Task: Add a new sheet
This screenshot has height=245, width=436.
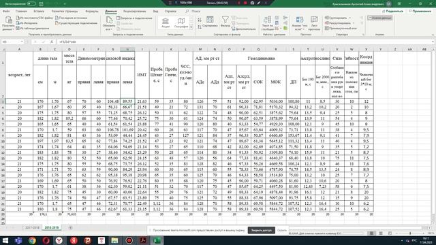Action: [x=70, y=227]
